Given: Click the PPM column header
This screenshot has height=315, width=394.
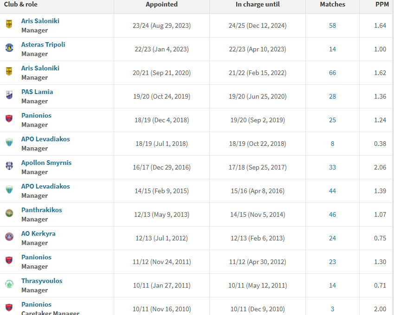Looking at the screenshot, I should tap(382, 5).
